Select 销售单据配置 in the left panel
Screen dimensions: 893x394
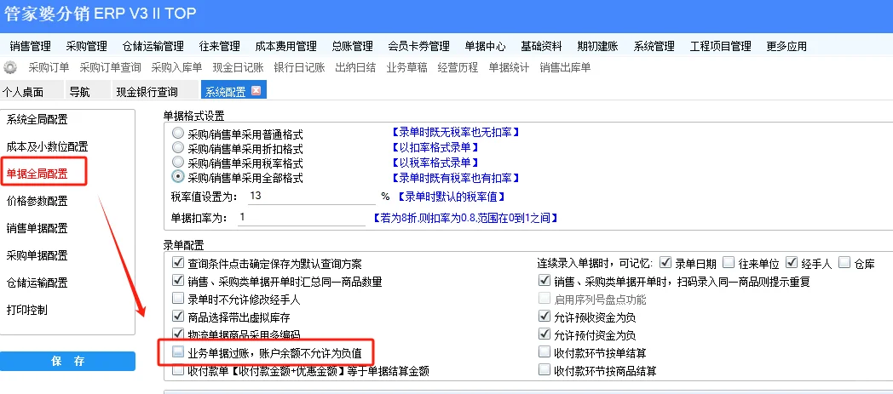(37, 229)
